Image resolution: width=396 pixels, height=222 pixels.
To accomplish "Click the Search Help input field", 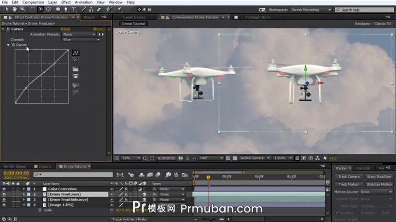I will coord(366,10).
